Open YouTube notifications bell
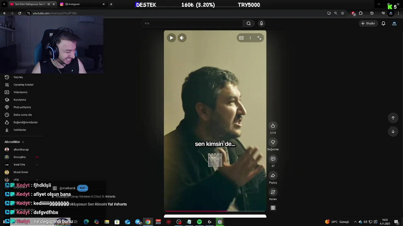This screenshot has height=226, width=403. point(383,23)
